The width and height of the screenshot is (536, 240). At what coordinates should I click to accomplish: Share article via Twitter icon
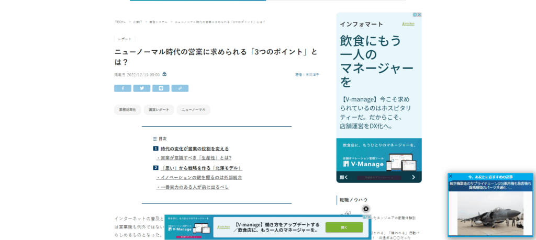[x=141, y=88]
